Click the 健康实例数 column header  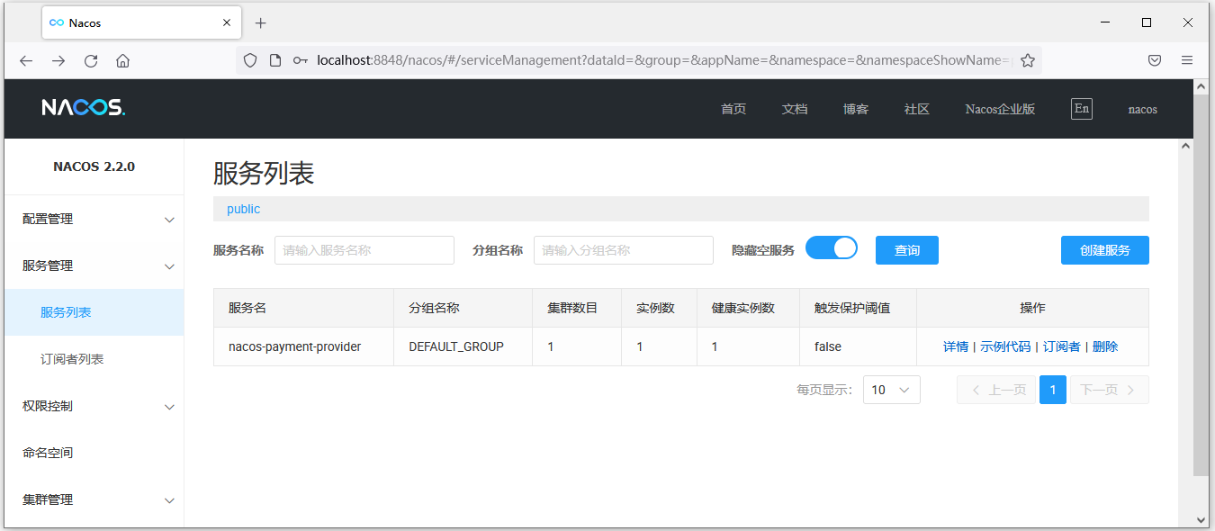[x=748, y=308]
